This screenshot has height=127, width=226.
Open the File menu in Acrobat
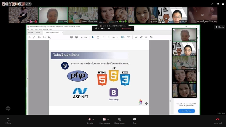[x=28, y=29]
